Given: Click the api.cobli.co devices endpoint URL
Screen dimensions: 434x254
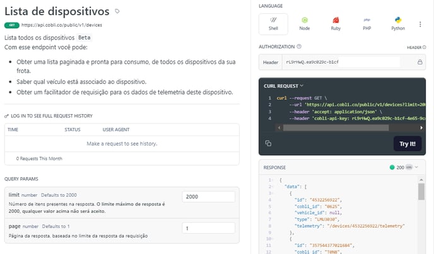Looking at the screenshot, I should [x=62, y=25].
